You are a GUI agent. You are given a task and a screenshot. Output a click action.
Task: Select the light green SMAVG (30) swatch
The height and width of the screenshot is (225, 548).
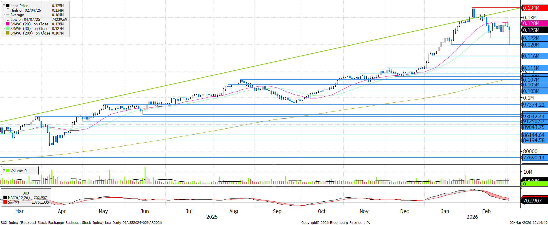[x=8, y=29]
